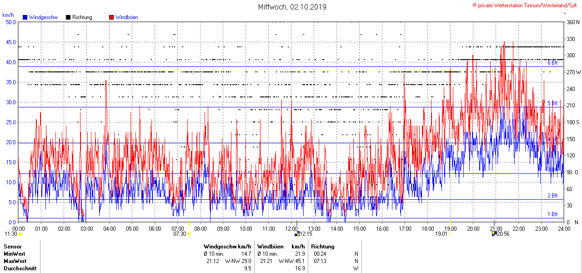Click the icon beside the 12:15 marker
582x273 pixels.
point(297,234)
